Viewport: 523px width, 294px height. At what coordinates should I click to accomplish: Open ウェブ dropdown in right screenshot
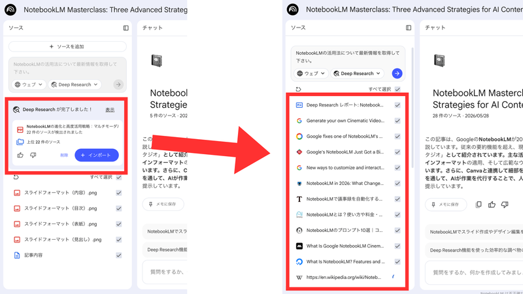pos(311,73)
